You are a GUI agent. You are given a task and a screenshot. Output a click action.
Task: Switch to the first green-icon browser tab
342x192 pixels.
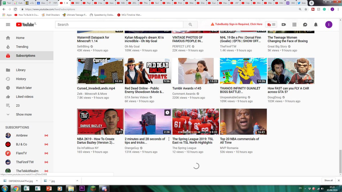[x=6, y=3]
